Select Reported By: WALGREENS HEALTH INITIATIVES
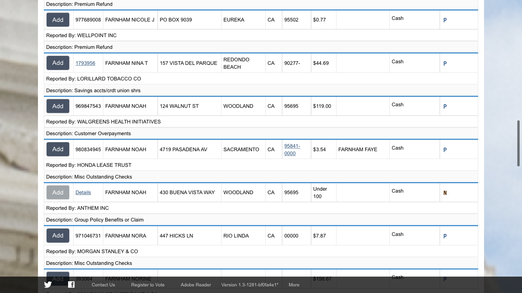The width and height of the screenshot is (522, 293). [103, 121]
